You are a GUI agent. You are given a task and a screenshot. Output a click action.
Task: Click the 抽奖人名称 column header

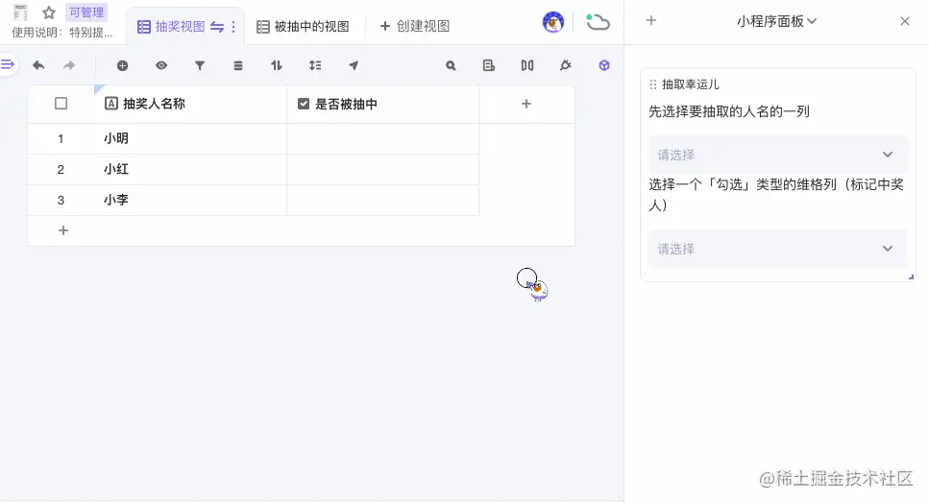coord(191,104)
